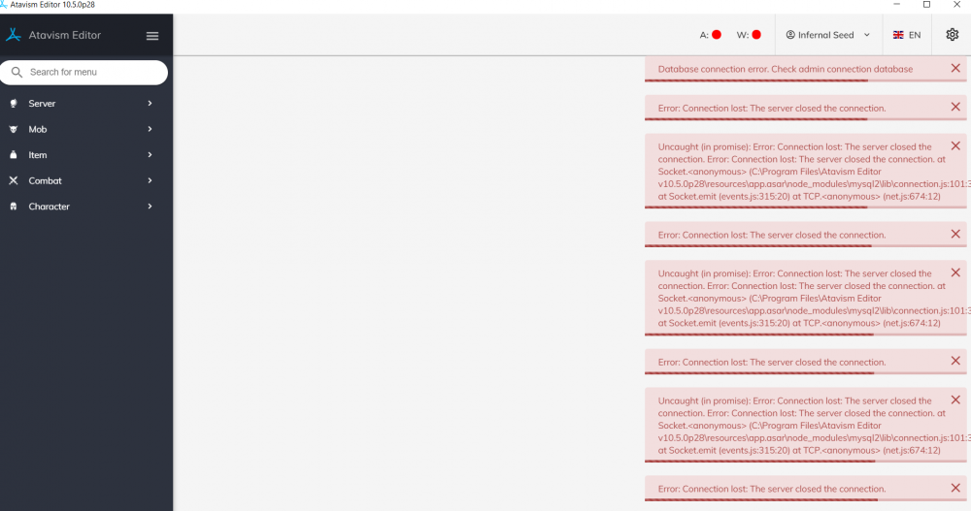Select the Character menu entry
The height and width of the screenshot is (511, 971).
tap(49, 207)
